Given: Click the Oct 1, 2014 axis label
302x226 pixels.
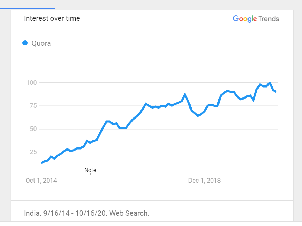Looking at the screenshot, I should click(x=41, y=180).
